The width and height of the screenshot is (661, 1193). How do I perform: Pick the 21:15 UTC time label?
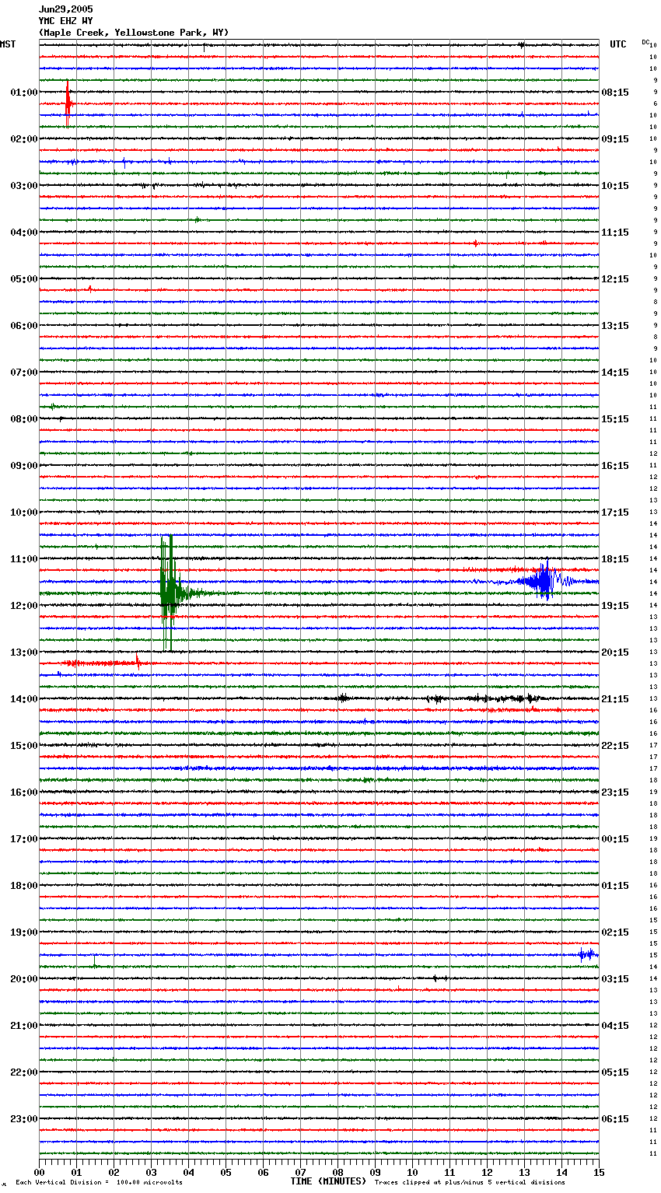(x=615, y=699)
